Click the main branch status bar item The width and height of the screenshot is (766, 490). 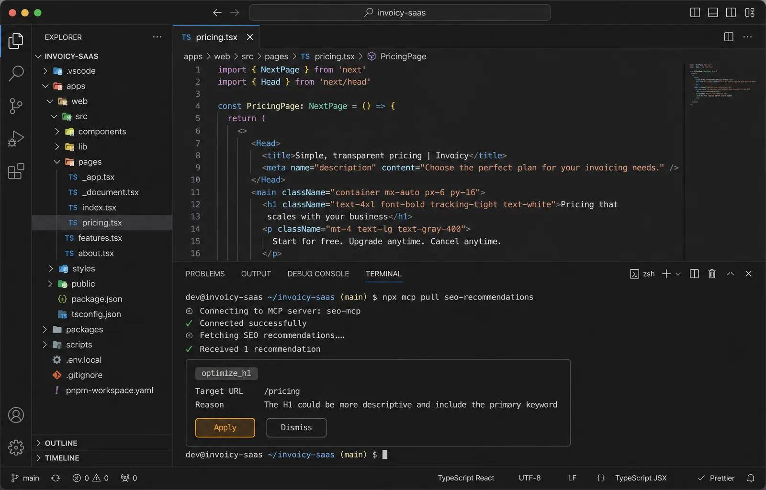click(25, 478)
